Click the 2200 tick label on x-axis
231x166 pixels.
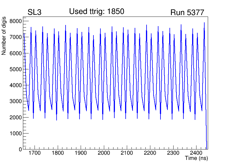[x=150, y=153]
